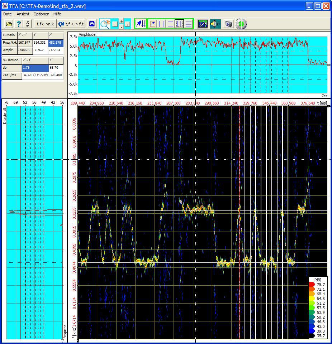332x344 pixels.
Task: Click the t,f<->n,k conversion button
Action: point(45,24)
